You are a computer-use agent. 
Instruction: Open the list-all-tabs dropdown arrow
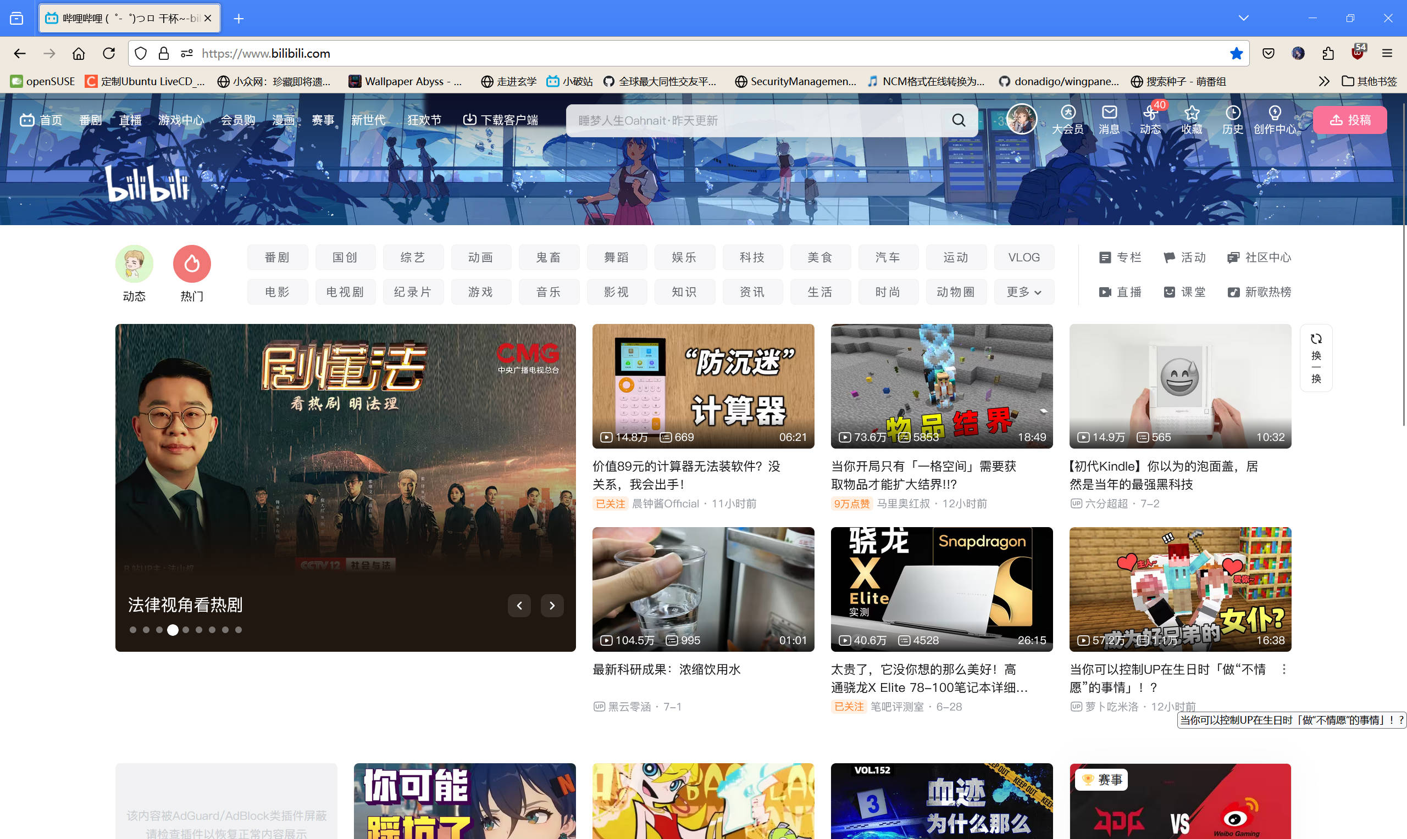(x=1243, y=18)
